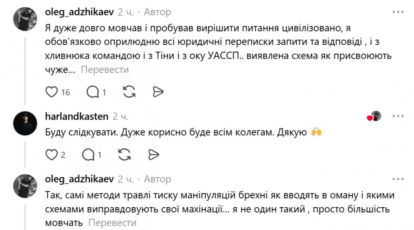Like harlandkasten's comment using the heart icon

pos(51,154)
